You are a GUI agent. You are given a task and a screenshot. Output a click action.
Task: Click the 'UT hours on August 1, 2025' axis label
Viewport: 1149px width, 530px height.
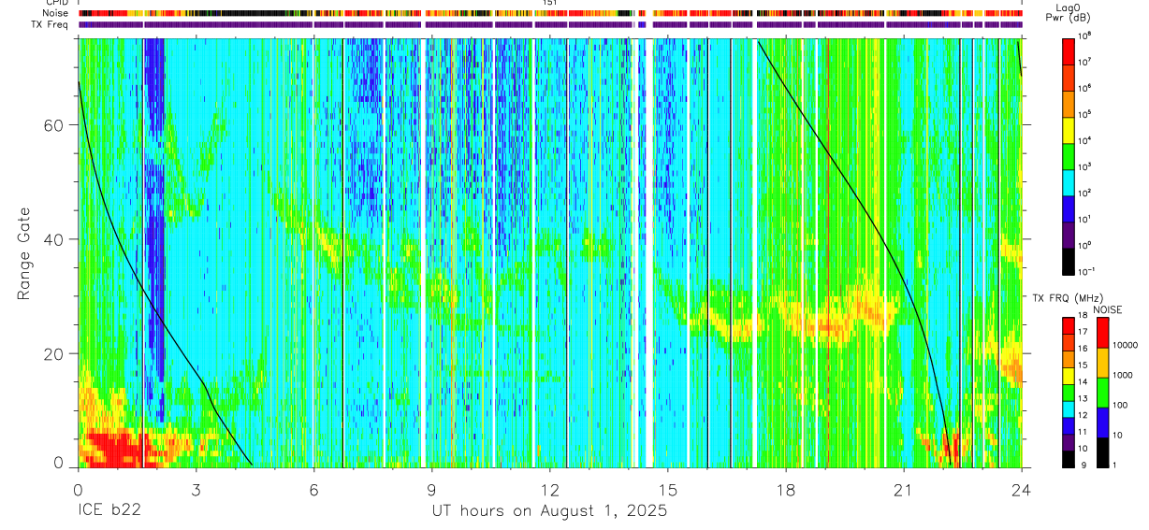[549, 511]
